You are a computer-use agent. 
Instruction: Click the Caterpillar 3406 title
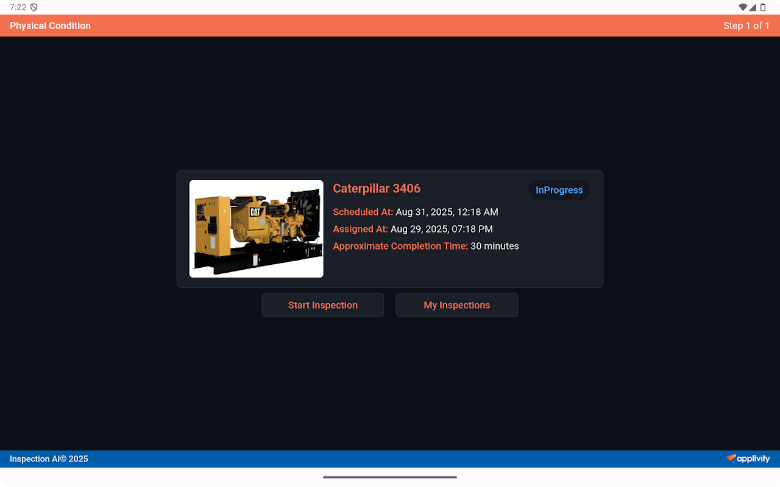[377, 189]
